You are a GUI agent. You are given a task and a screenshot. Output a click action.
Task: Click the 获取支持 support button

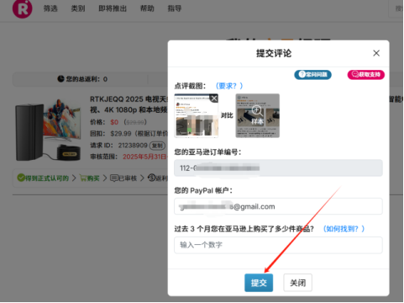[366, 74]
